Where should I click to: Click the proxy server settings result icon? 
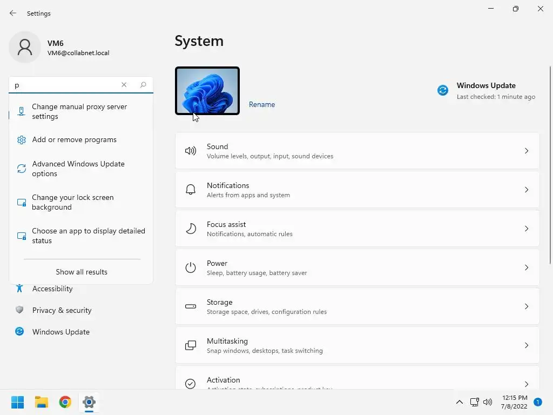pyautogui.click(x=21, y=111)
